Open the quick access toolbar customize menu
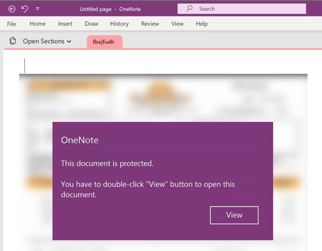Image resolution: width=322 pixels, height=251 pixels. [37, 9]
